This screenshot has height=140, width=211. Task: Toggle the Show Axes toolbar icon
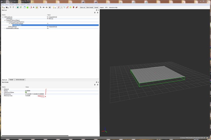(59, 7)
